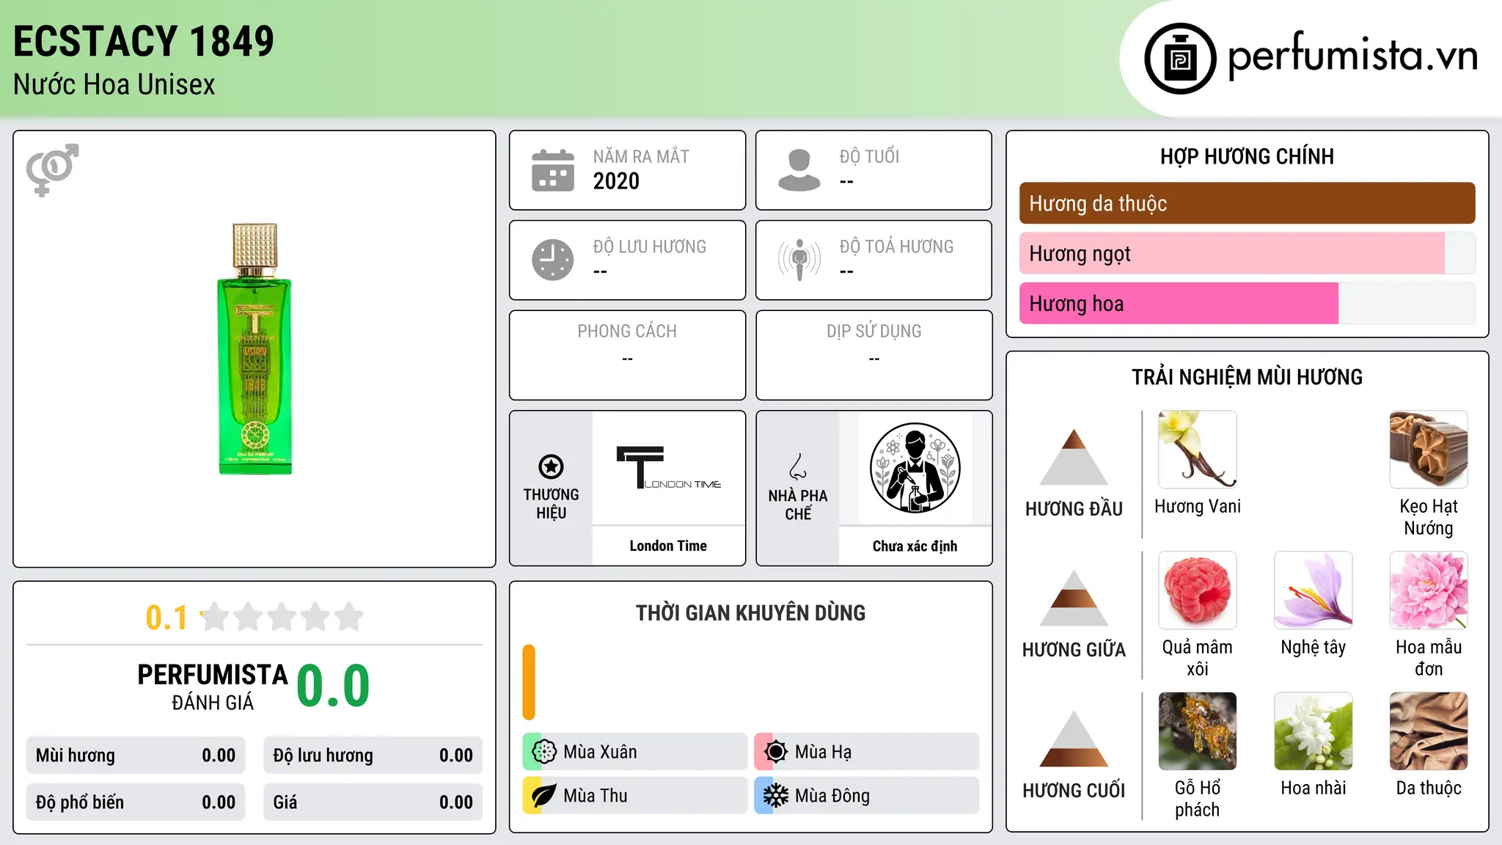Click the summer sun icon
This screenshot has width=1502, height=845.
776,752
